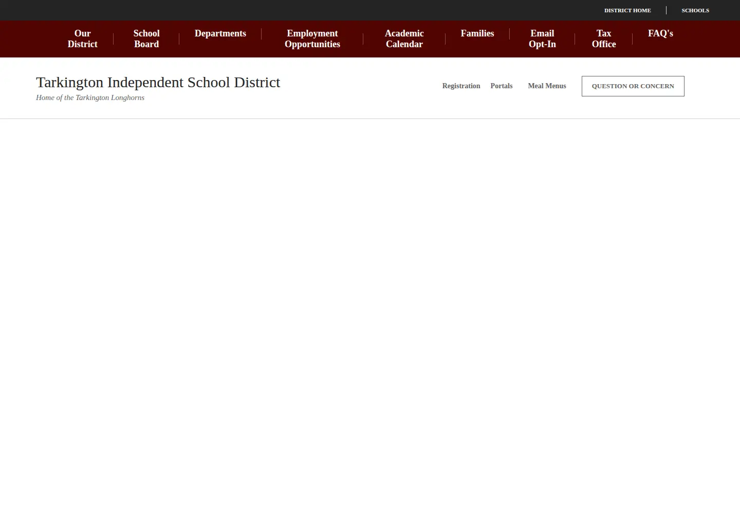The image size is (740, 513).
Task: Open the FAQ's menu item
Action: coord(660,33)
